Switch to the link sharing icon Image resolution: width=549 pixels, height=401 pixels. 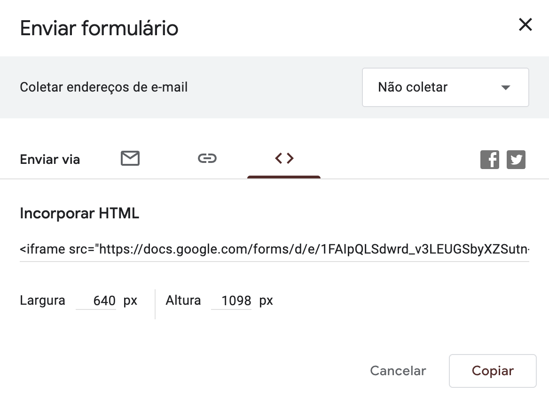pos(207,159)
